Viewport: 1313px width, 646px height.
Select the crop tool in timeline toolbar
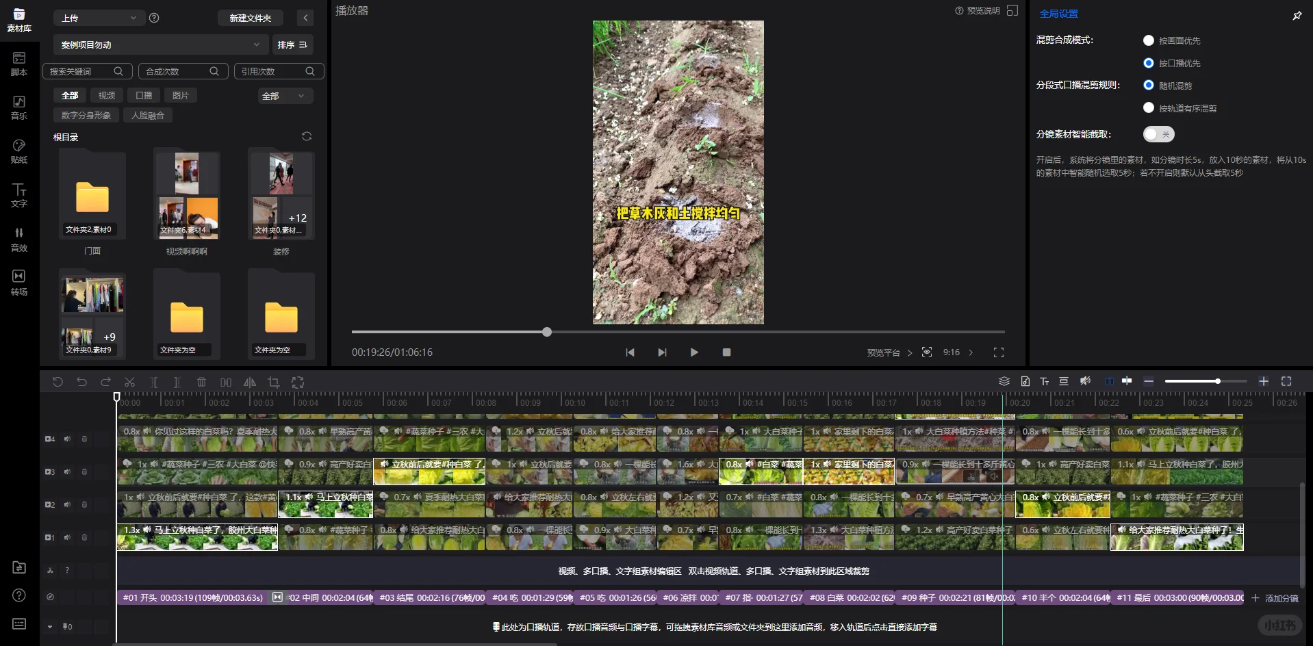point(274,382)
